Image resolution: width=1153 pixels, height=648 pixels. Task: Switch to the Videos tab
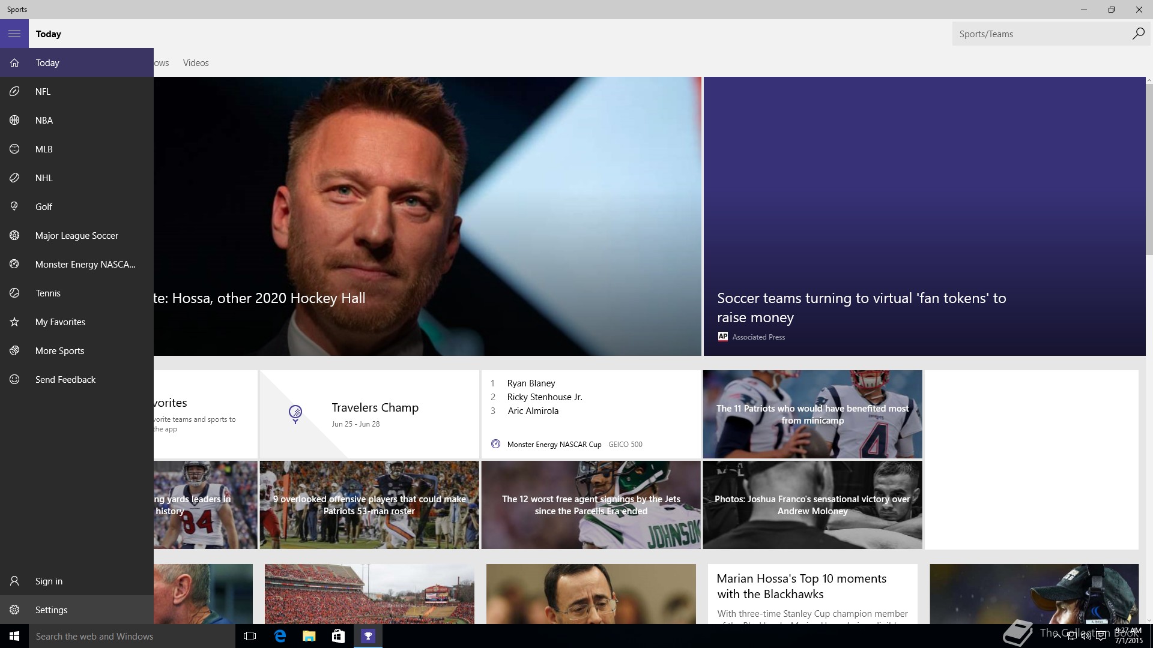pyautogui.click(x=196, y=63)
